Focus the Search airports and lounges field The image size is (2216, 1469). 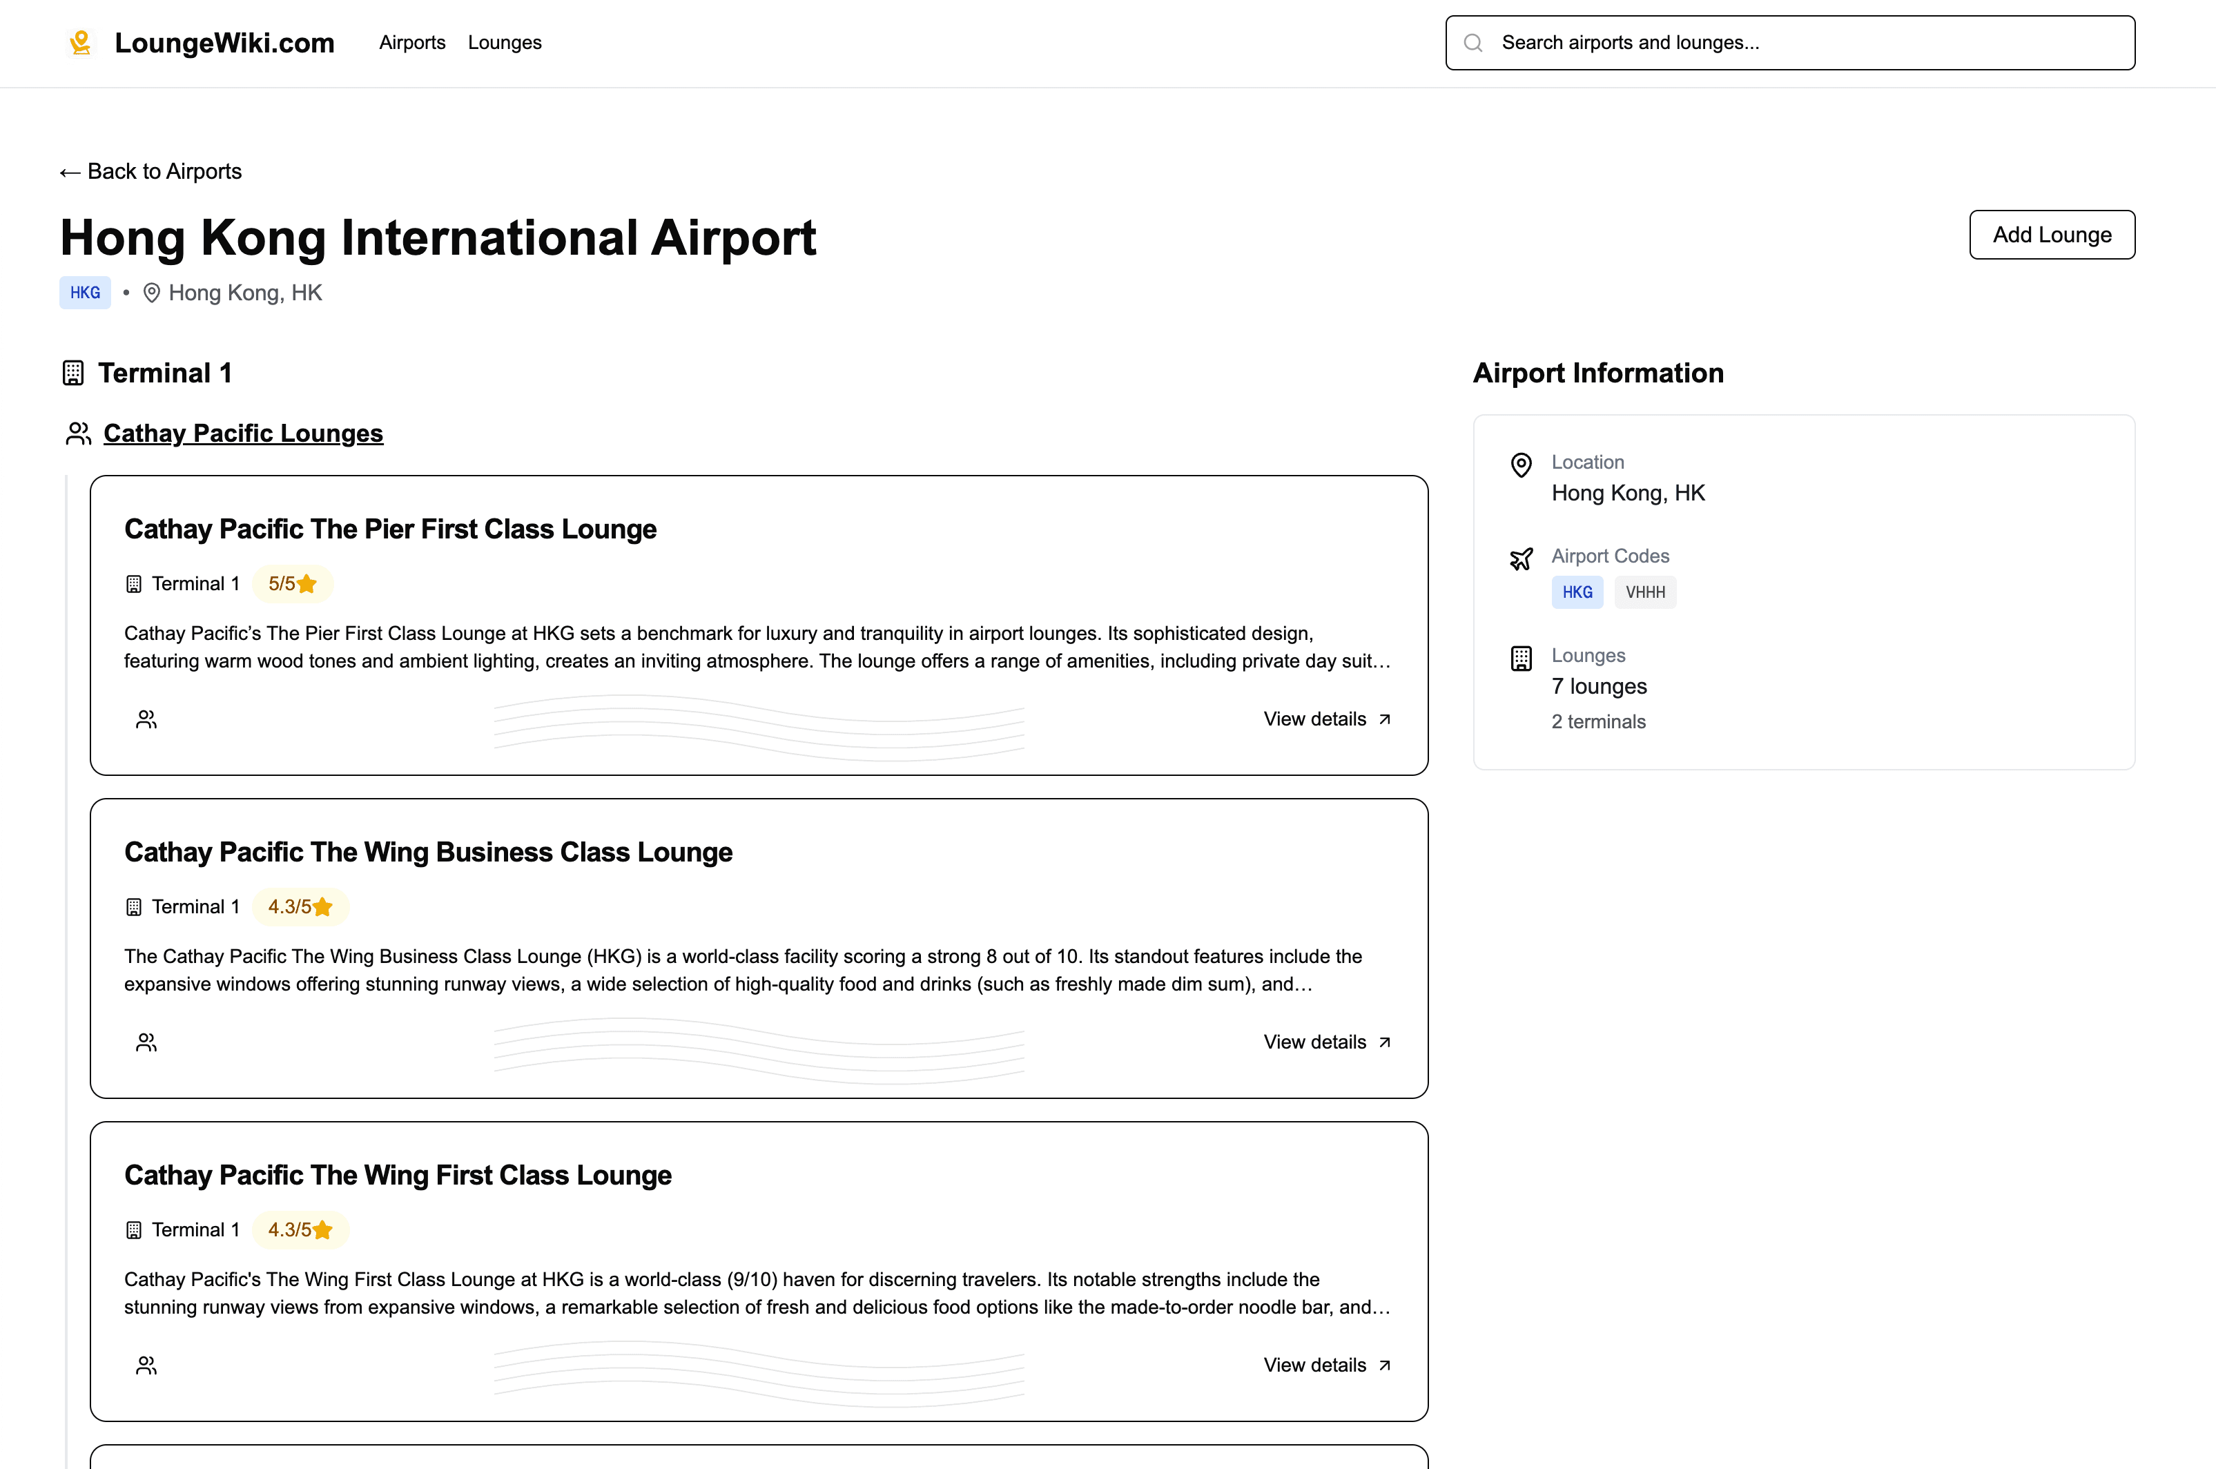pyautogui.click(x=1790, y=43)
